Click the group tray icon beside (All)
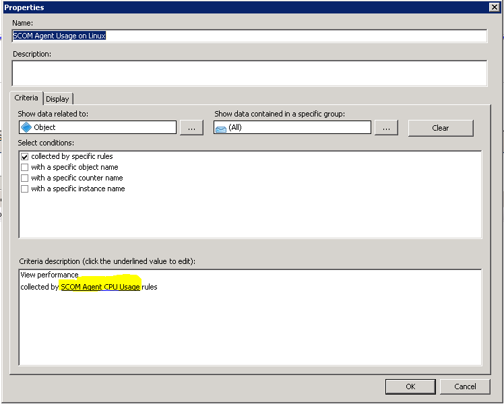Screen dimensions: 504x404 [x=221, y=129]
